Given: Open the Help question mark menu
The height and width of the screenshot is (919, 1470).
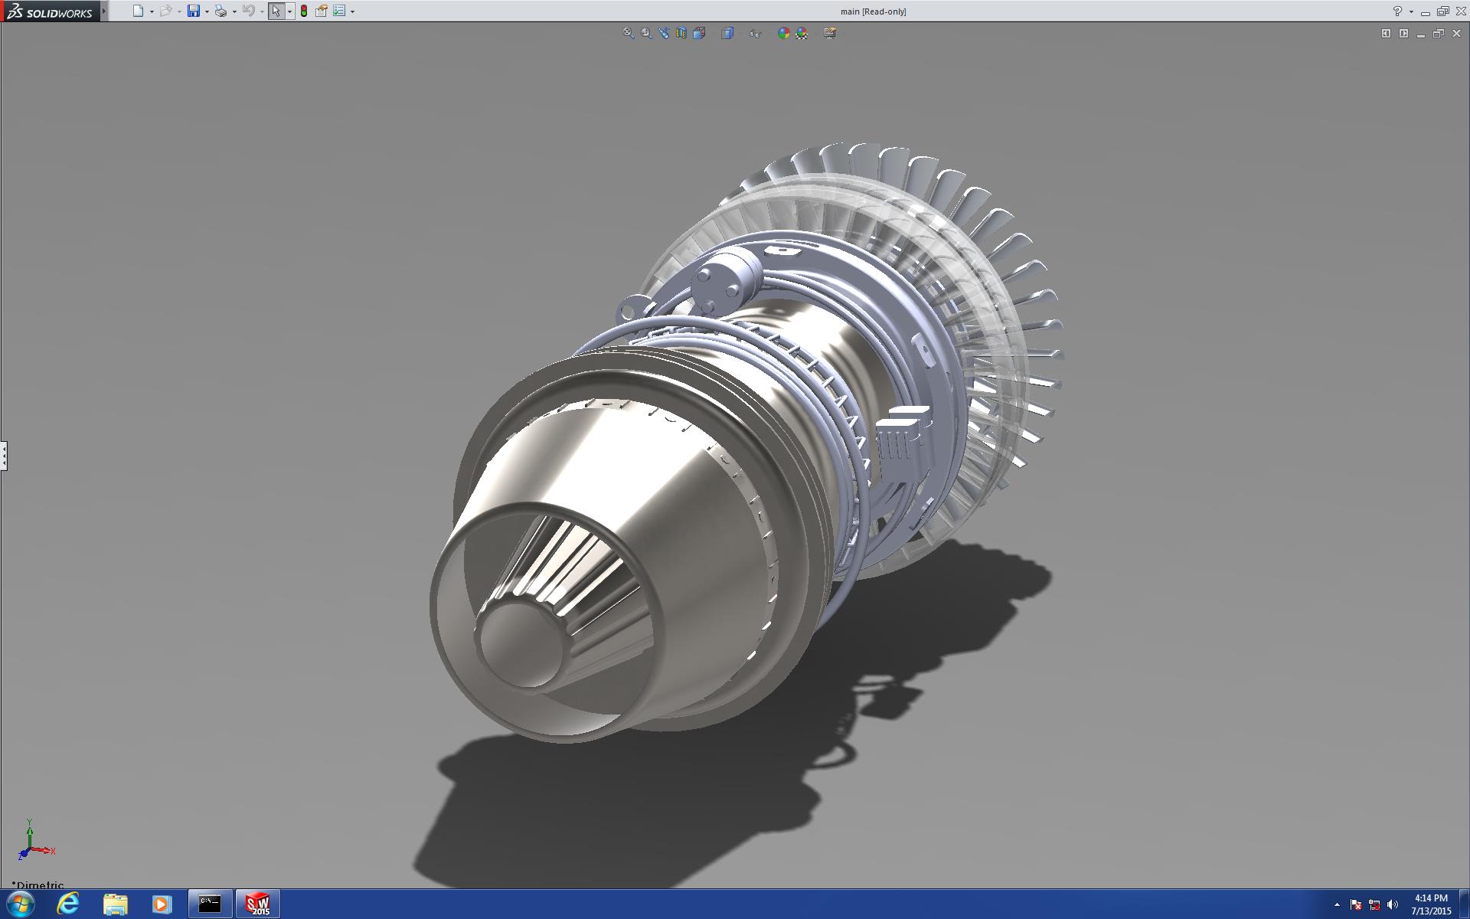Looking at the screenshot, I should point(1397,11).
